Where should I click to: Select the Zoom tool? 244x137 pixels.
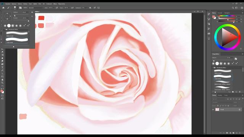[2, 83]
